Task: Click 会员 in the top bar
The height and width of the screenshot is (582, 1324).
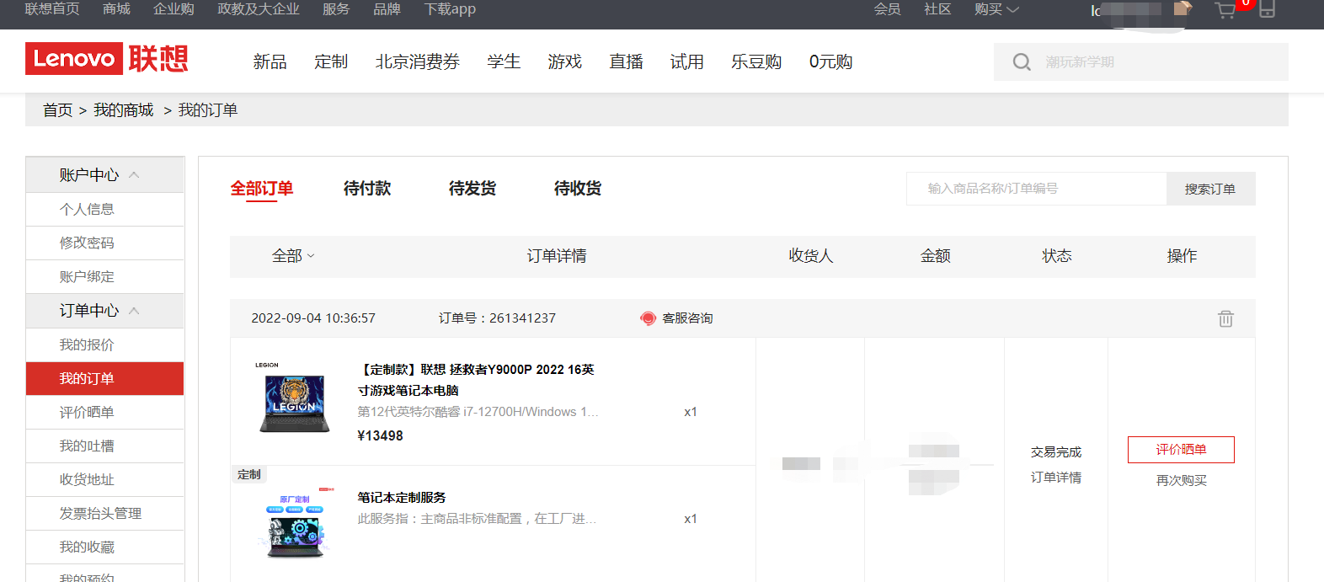Action: 887,9
